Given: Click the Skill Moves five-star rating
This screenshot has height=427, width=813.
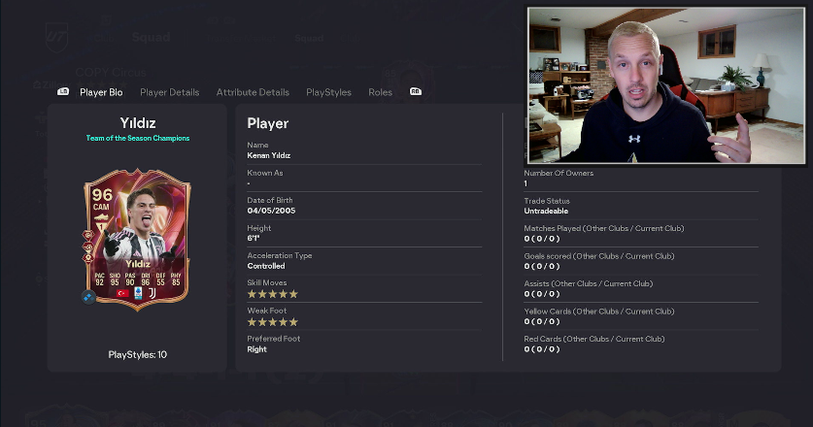Looking at the screenshot, I should (x=272, y=294).
